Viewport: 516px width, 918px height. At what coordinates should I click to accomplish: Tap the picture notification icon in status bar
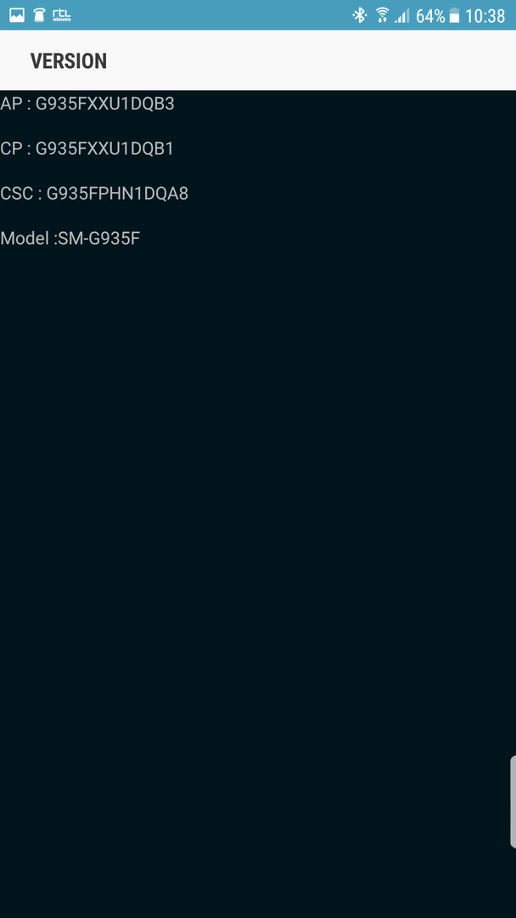pos(17,15)
